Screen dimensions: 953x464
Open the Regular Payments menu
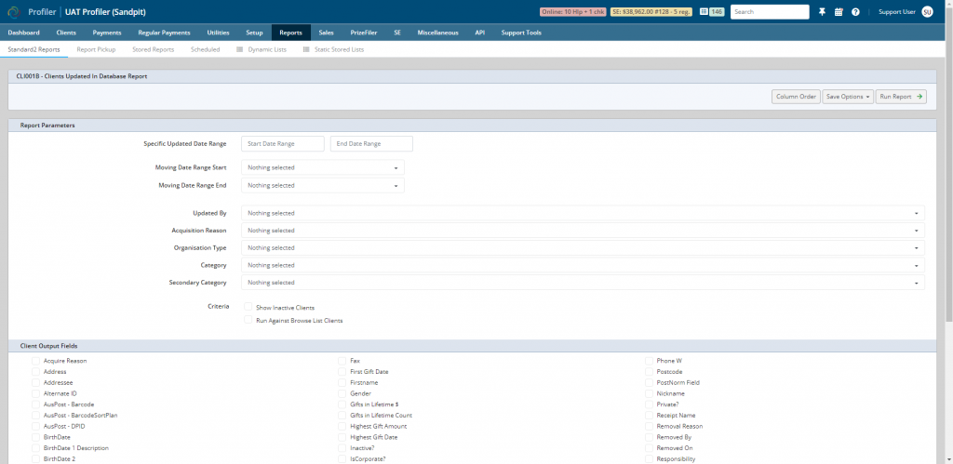(x=164, y=33)
